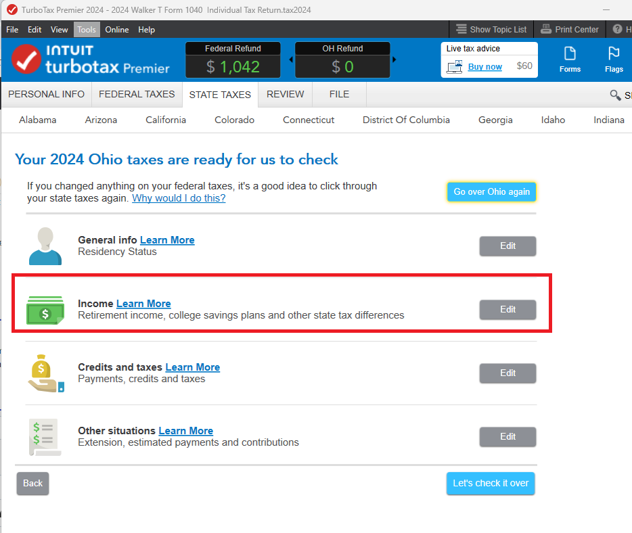The height and width of the screenshot is (533, 632).
Task: Click the "Payments, credits and taxes" text
Action: [141, 379]
